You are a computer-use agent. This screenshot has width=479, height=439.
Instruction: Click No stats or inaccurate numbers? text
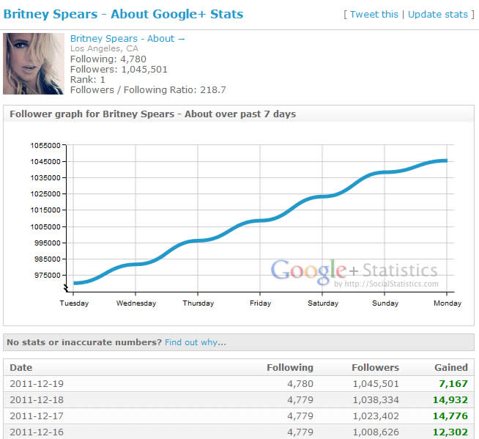coord(84,342)
